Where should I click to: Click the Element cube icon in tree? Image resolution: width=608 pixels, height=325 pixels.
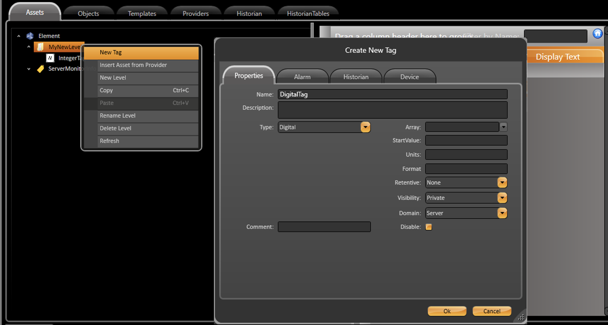coord(30,36)
